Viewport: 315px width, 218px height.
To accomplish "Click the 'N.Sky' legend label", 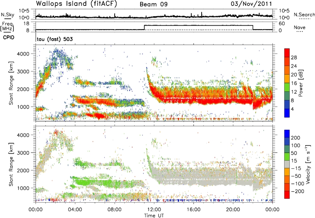I will [x=7, y=15].
